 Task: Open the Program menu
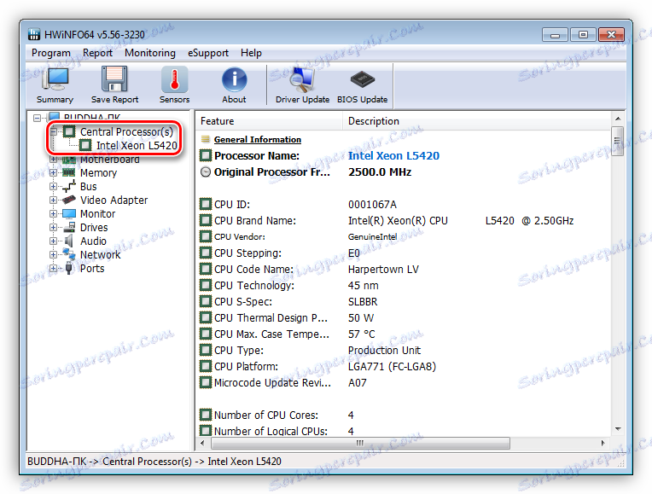[50, 53]
